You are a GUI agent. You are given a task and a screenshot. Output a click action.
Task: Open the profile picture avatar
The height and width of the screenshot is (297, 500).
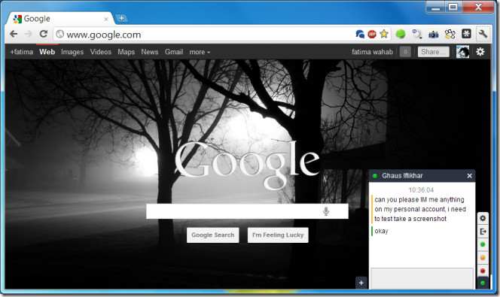pyautogui.click(x=462, y=52)
